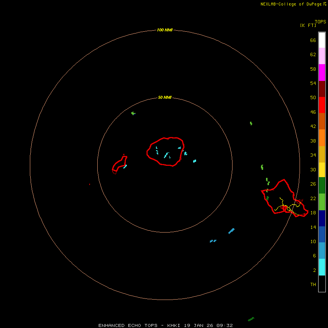Click the '[K FT]' units label
Screen dimensions: 328x328
click(308, 25)
